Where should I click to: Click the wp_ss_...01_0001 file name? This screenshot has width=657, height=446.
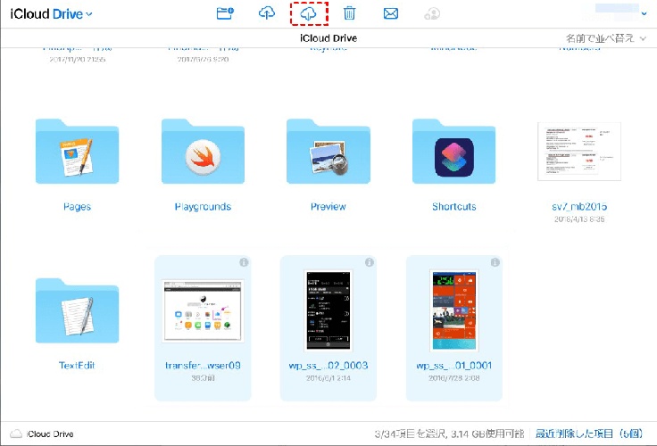[x=453, y=365]
